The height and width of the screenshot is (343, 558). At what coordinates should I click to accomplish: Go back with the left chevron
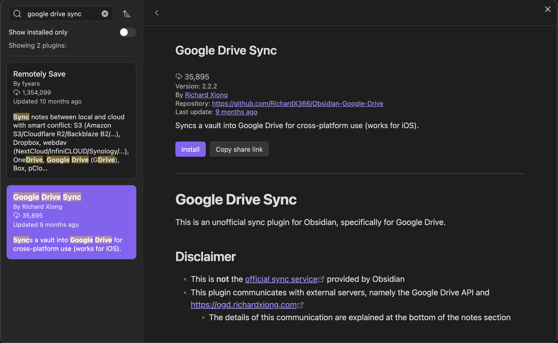pos(157,13)
